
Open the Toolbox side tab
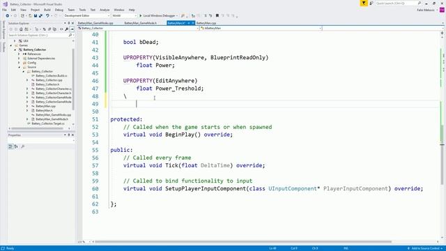3,47
